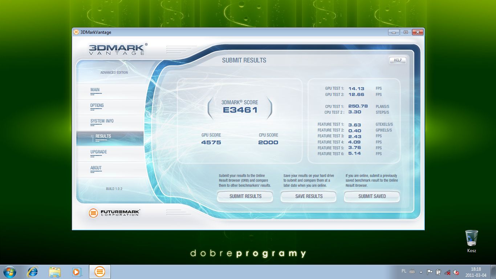496x279 pixels.
Task: Click the SUBMIT RESULTS heading
Action: click(244, 60)
